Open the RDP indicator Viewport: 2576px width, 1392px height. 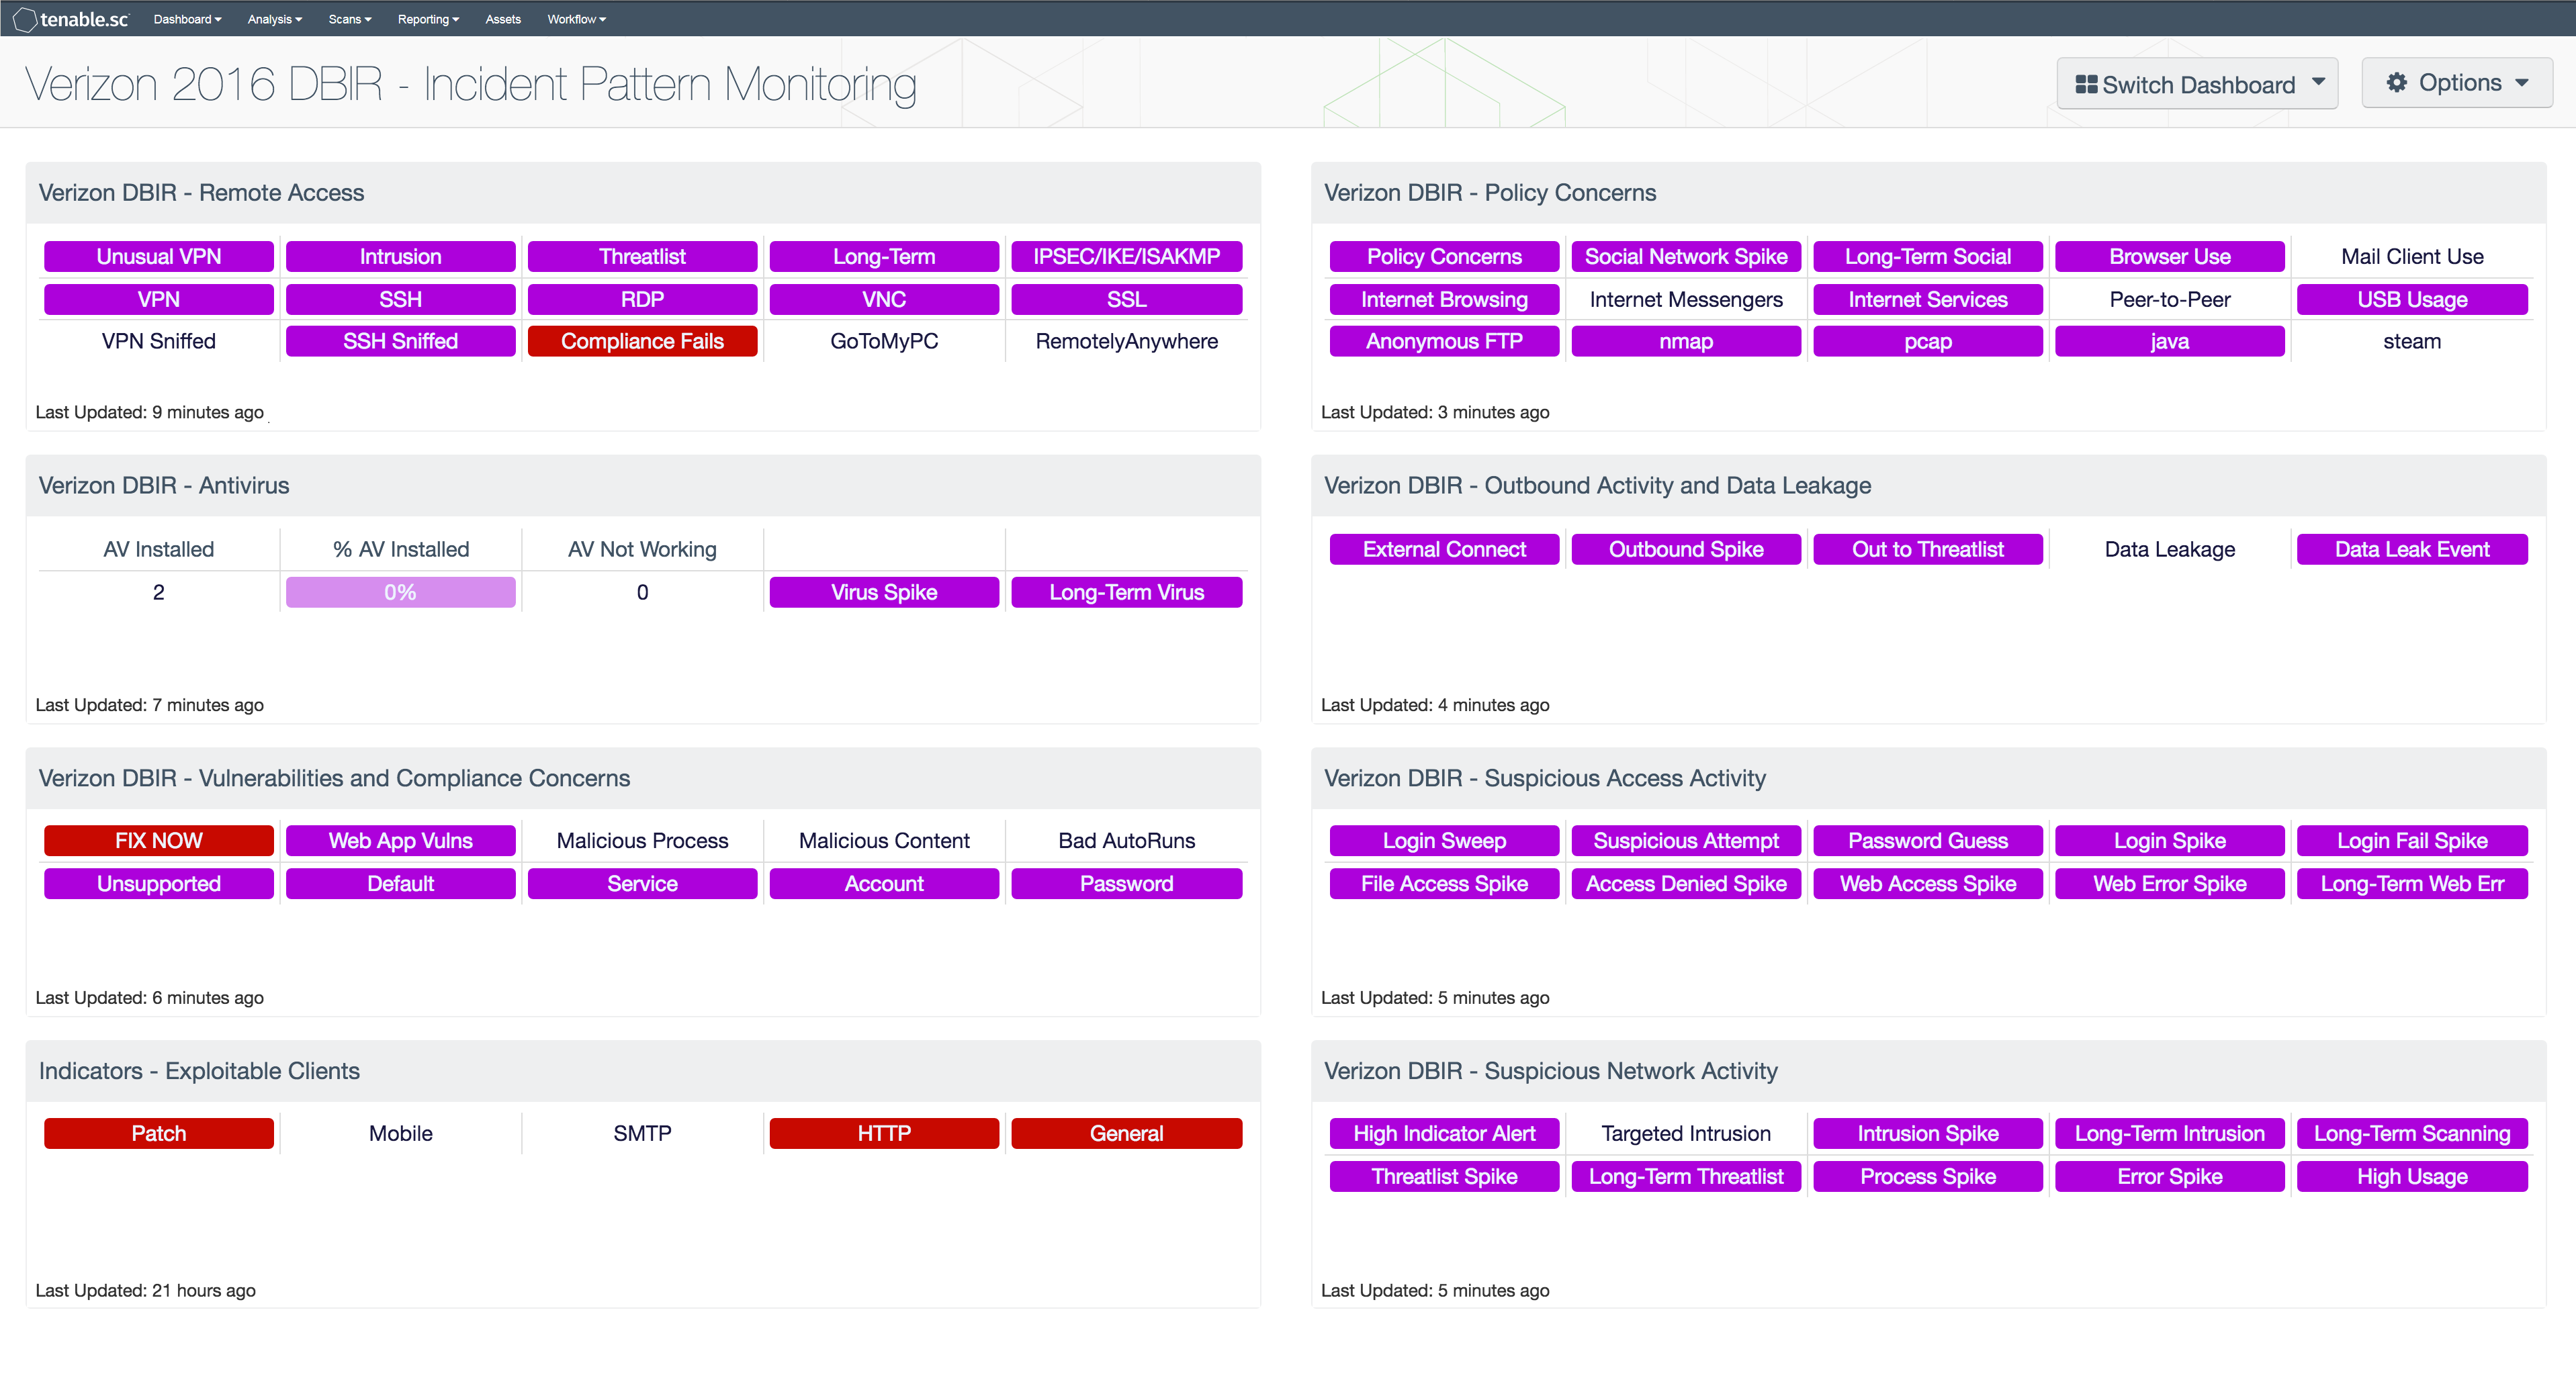click(x=642, y=299)
